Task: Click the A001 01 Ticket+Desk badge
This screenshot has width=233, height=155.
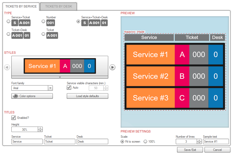Action: coord(21,35)
